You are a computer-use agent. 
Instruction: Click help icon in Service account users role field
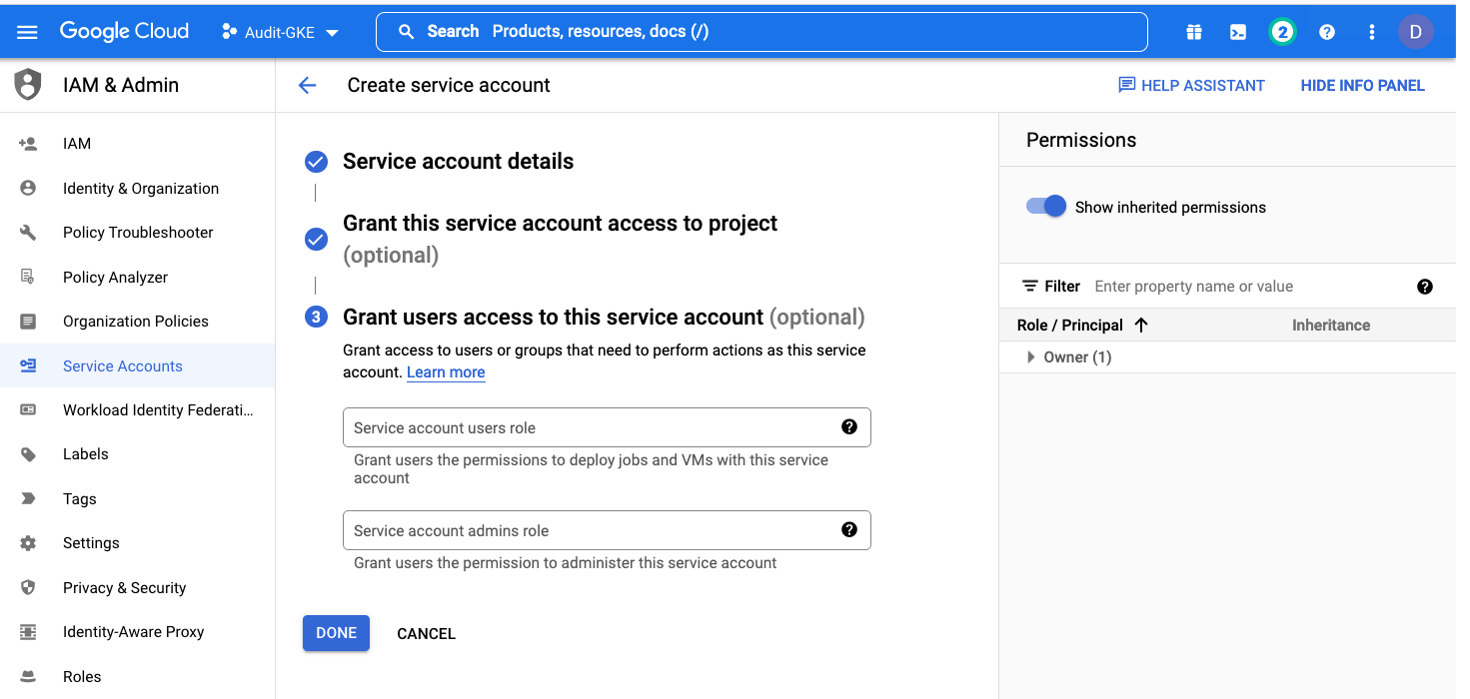pyautogui.click(x=848, y=427)
